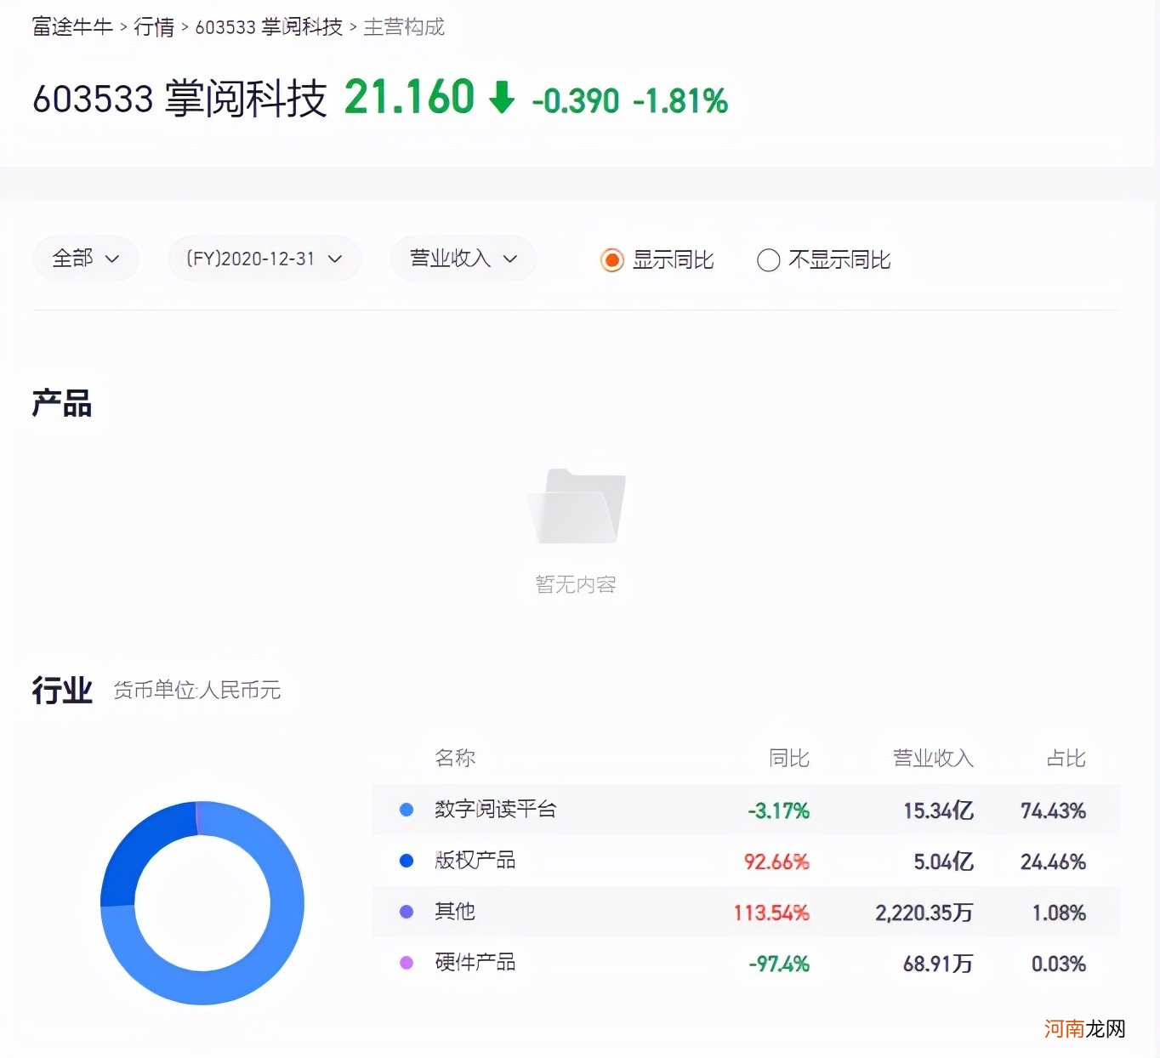Click the 其他 legend color dot
This screenshot has height=1058, width=1160.
[407, 912]
